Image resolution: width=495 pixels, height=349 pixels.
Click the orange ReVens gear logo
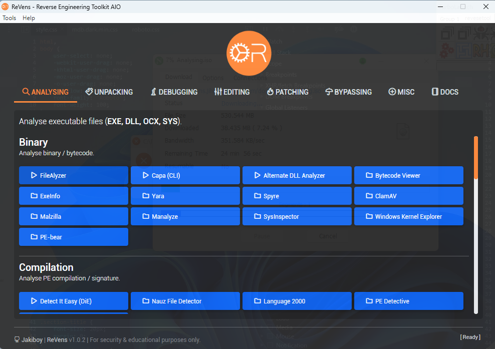(249, 53)
